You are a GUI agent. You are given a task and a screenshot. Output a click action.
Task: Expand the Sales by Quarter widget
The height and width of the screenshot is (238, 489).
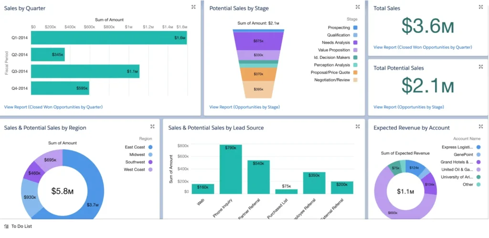(x=193, y=7)
